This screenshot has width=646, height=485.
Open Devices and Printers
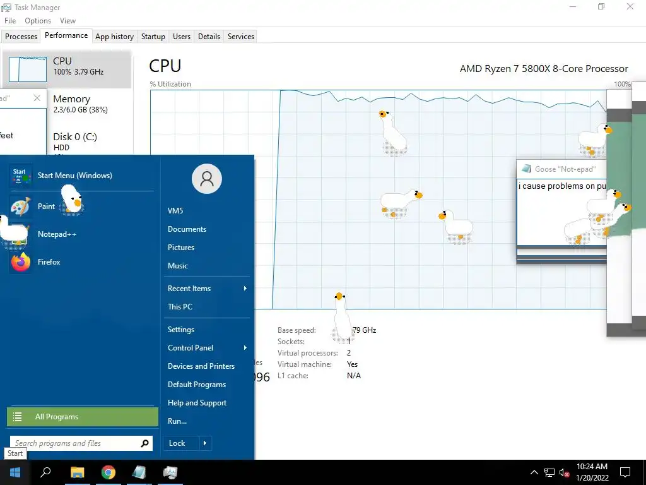[x=201, y=366]
